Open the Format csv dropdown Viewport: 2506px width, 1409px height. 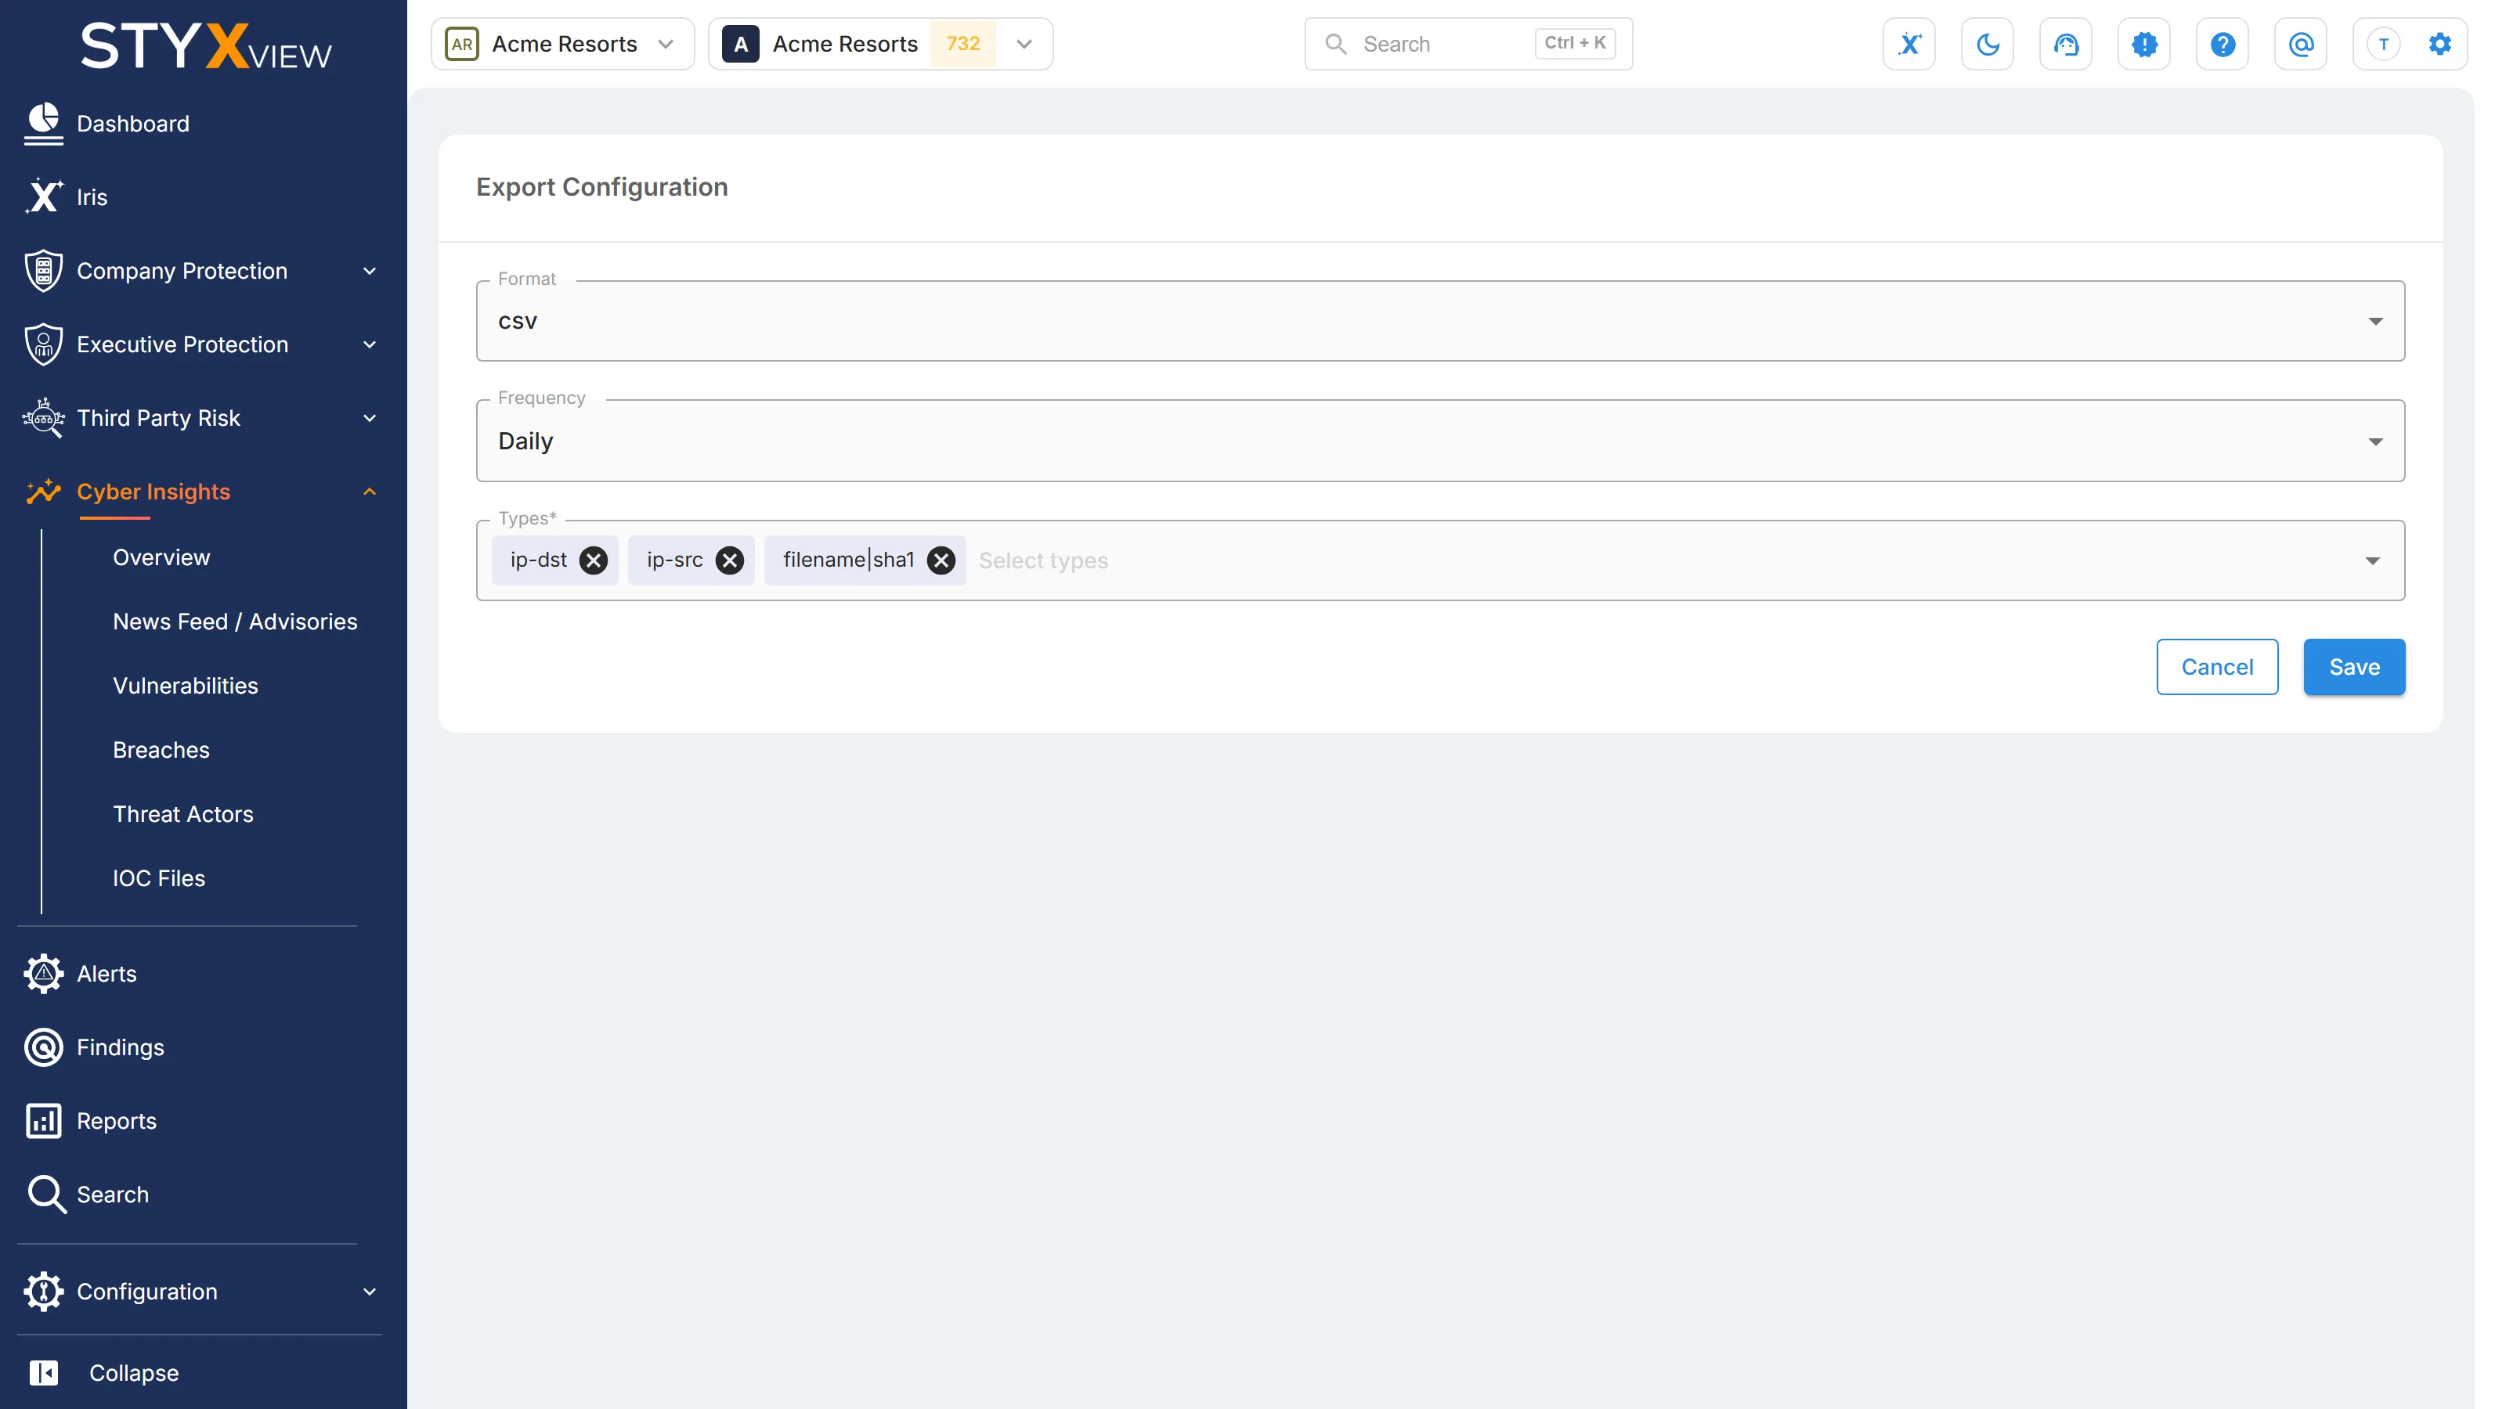[x=1440, y=321]
